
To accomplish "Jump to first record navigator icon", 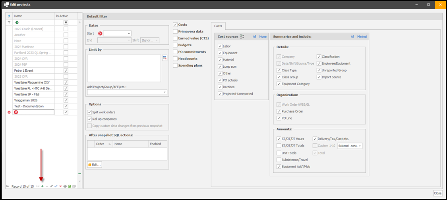I will 8,186.
